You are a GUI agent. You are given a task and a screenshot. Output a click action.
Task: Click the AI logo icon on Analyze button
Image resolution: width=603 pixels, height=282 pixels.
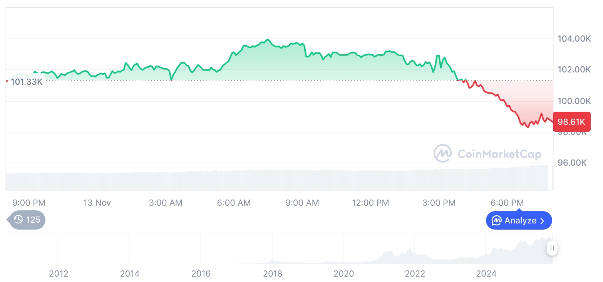click(x=497, y=221)
